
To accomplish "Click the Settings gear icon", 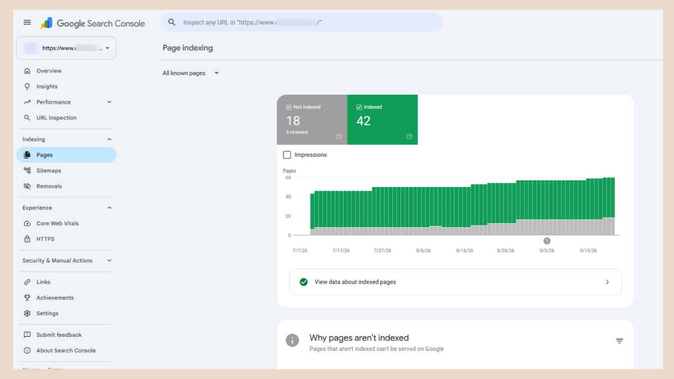I will pos(27,313).
